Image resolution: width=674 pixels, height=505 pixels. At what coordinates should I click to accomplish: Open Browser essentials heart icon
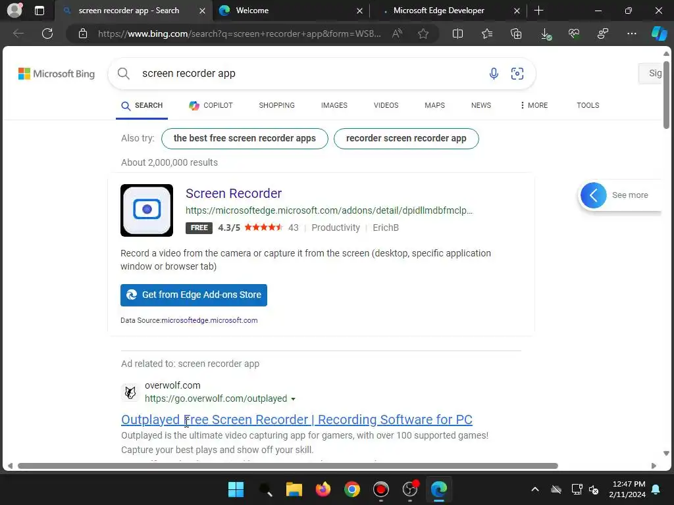pos(574,34)
